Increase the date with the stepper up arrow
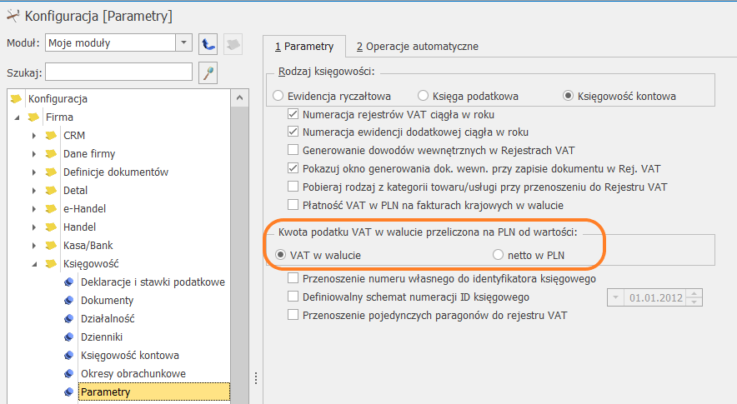Screen dimensions: 737x404 [x=694, y=293]
